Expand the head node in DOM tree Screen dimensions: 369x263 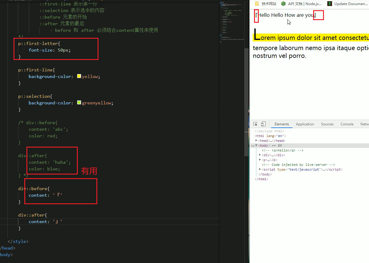(x=256, y=141)
